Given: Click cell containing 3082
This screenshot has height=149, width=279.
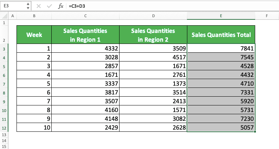Looking at the screenshot, I should 153,119.
